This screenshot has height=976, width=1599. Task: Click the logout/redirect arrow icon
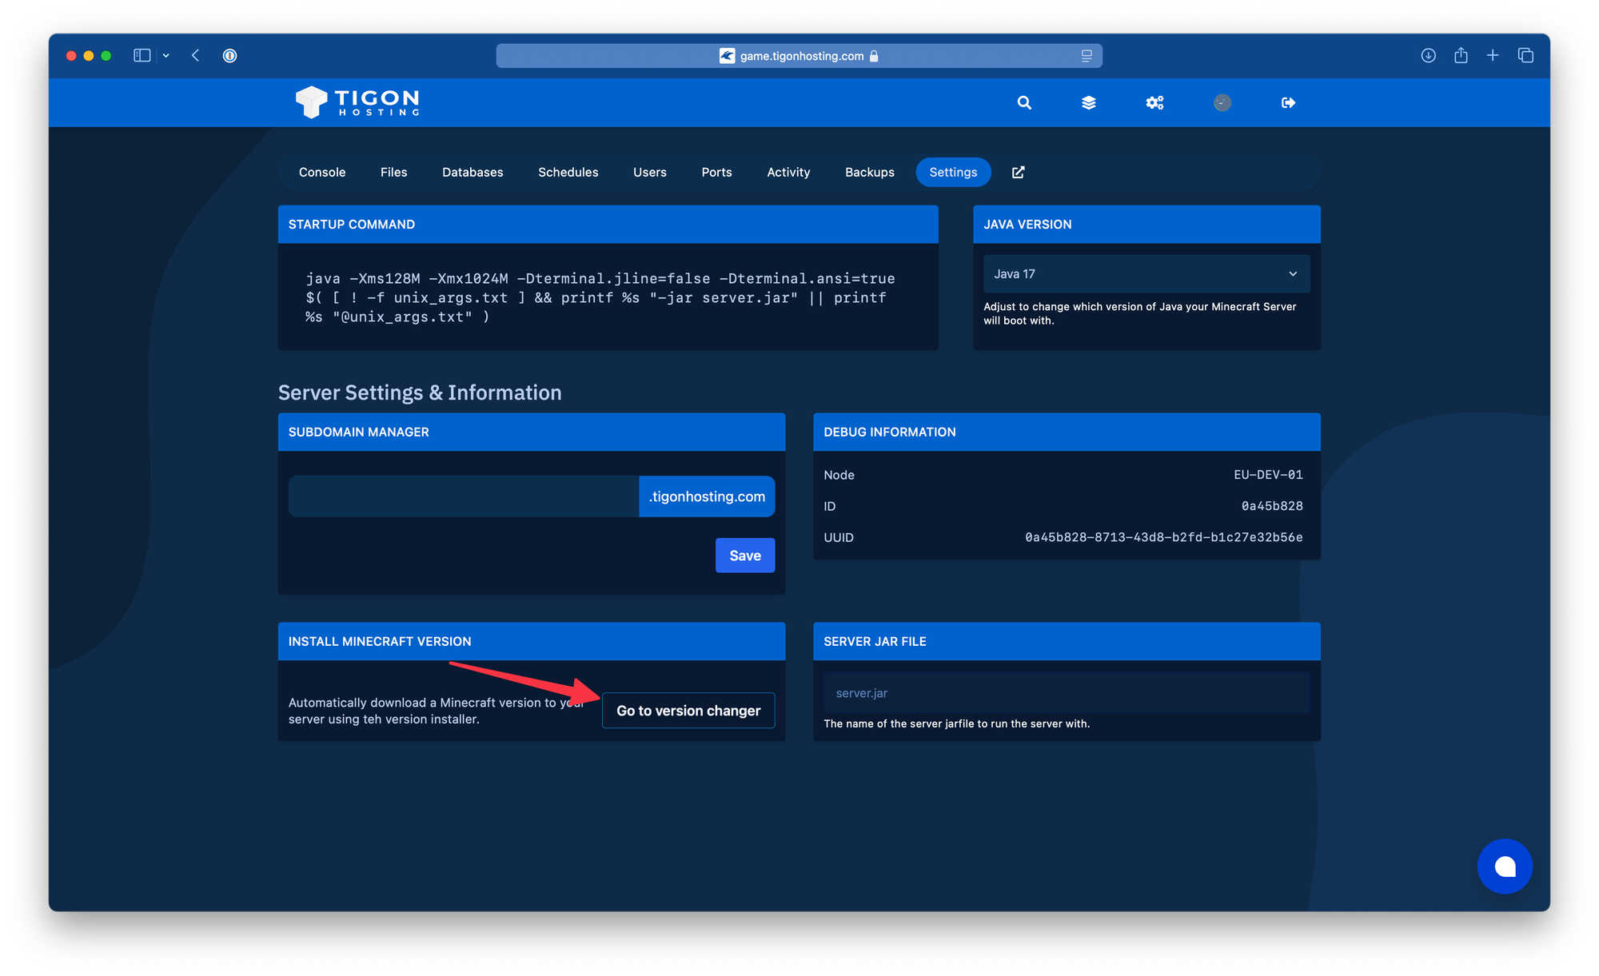click(1288, 103)
